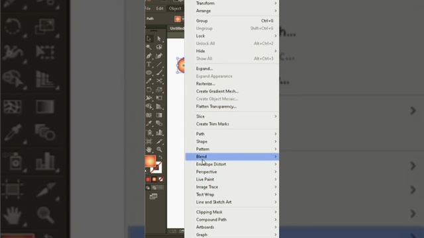Screen dimensions: 424x238
Task: Select the Column Graph tool
Action: coord(159,132)
